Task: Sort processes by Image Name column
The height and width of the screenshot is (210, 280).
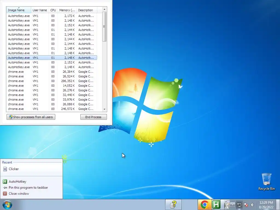Action: point(19,10)
